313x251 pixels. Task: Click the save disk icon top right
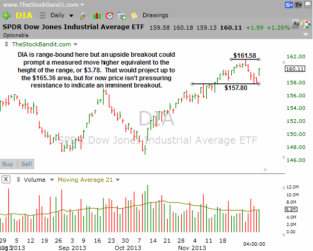coord(308,5)
